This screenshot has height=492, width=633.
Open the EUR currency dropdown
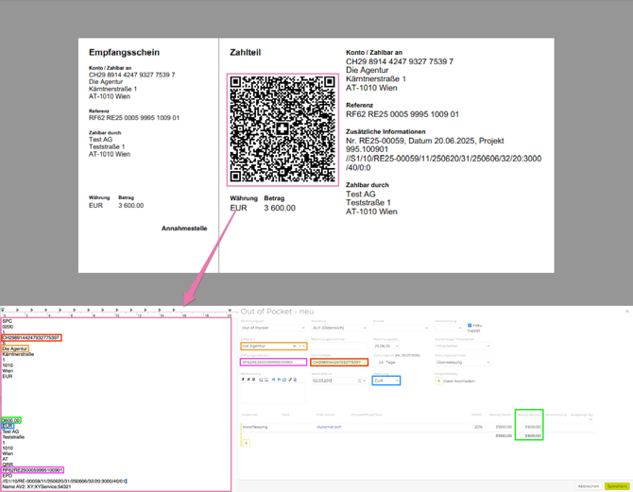386,381
